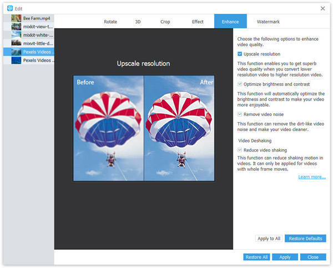Switch to the Rotate tab
This screenshot has height=268, width=333.
(110, 22)
